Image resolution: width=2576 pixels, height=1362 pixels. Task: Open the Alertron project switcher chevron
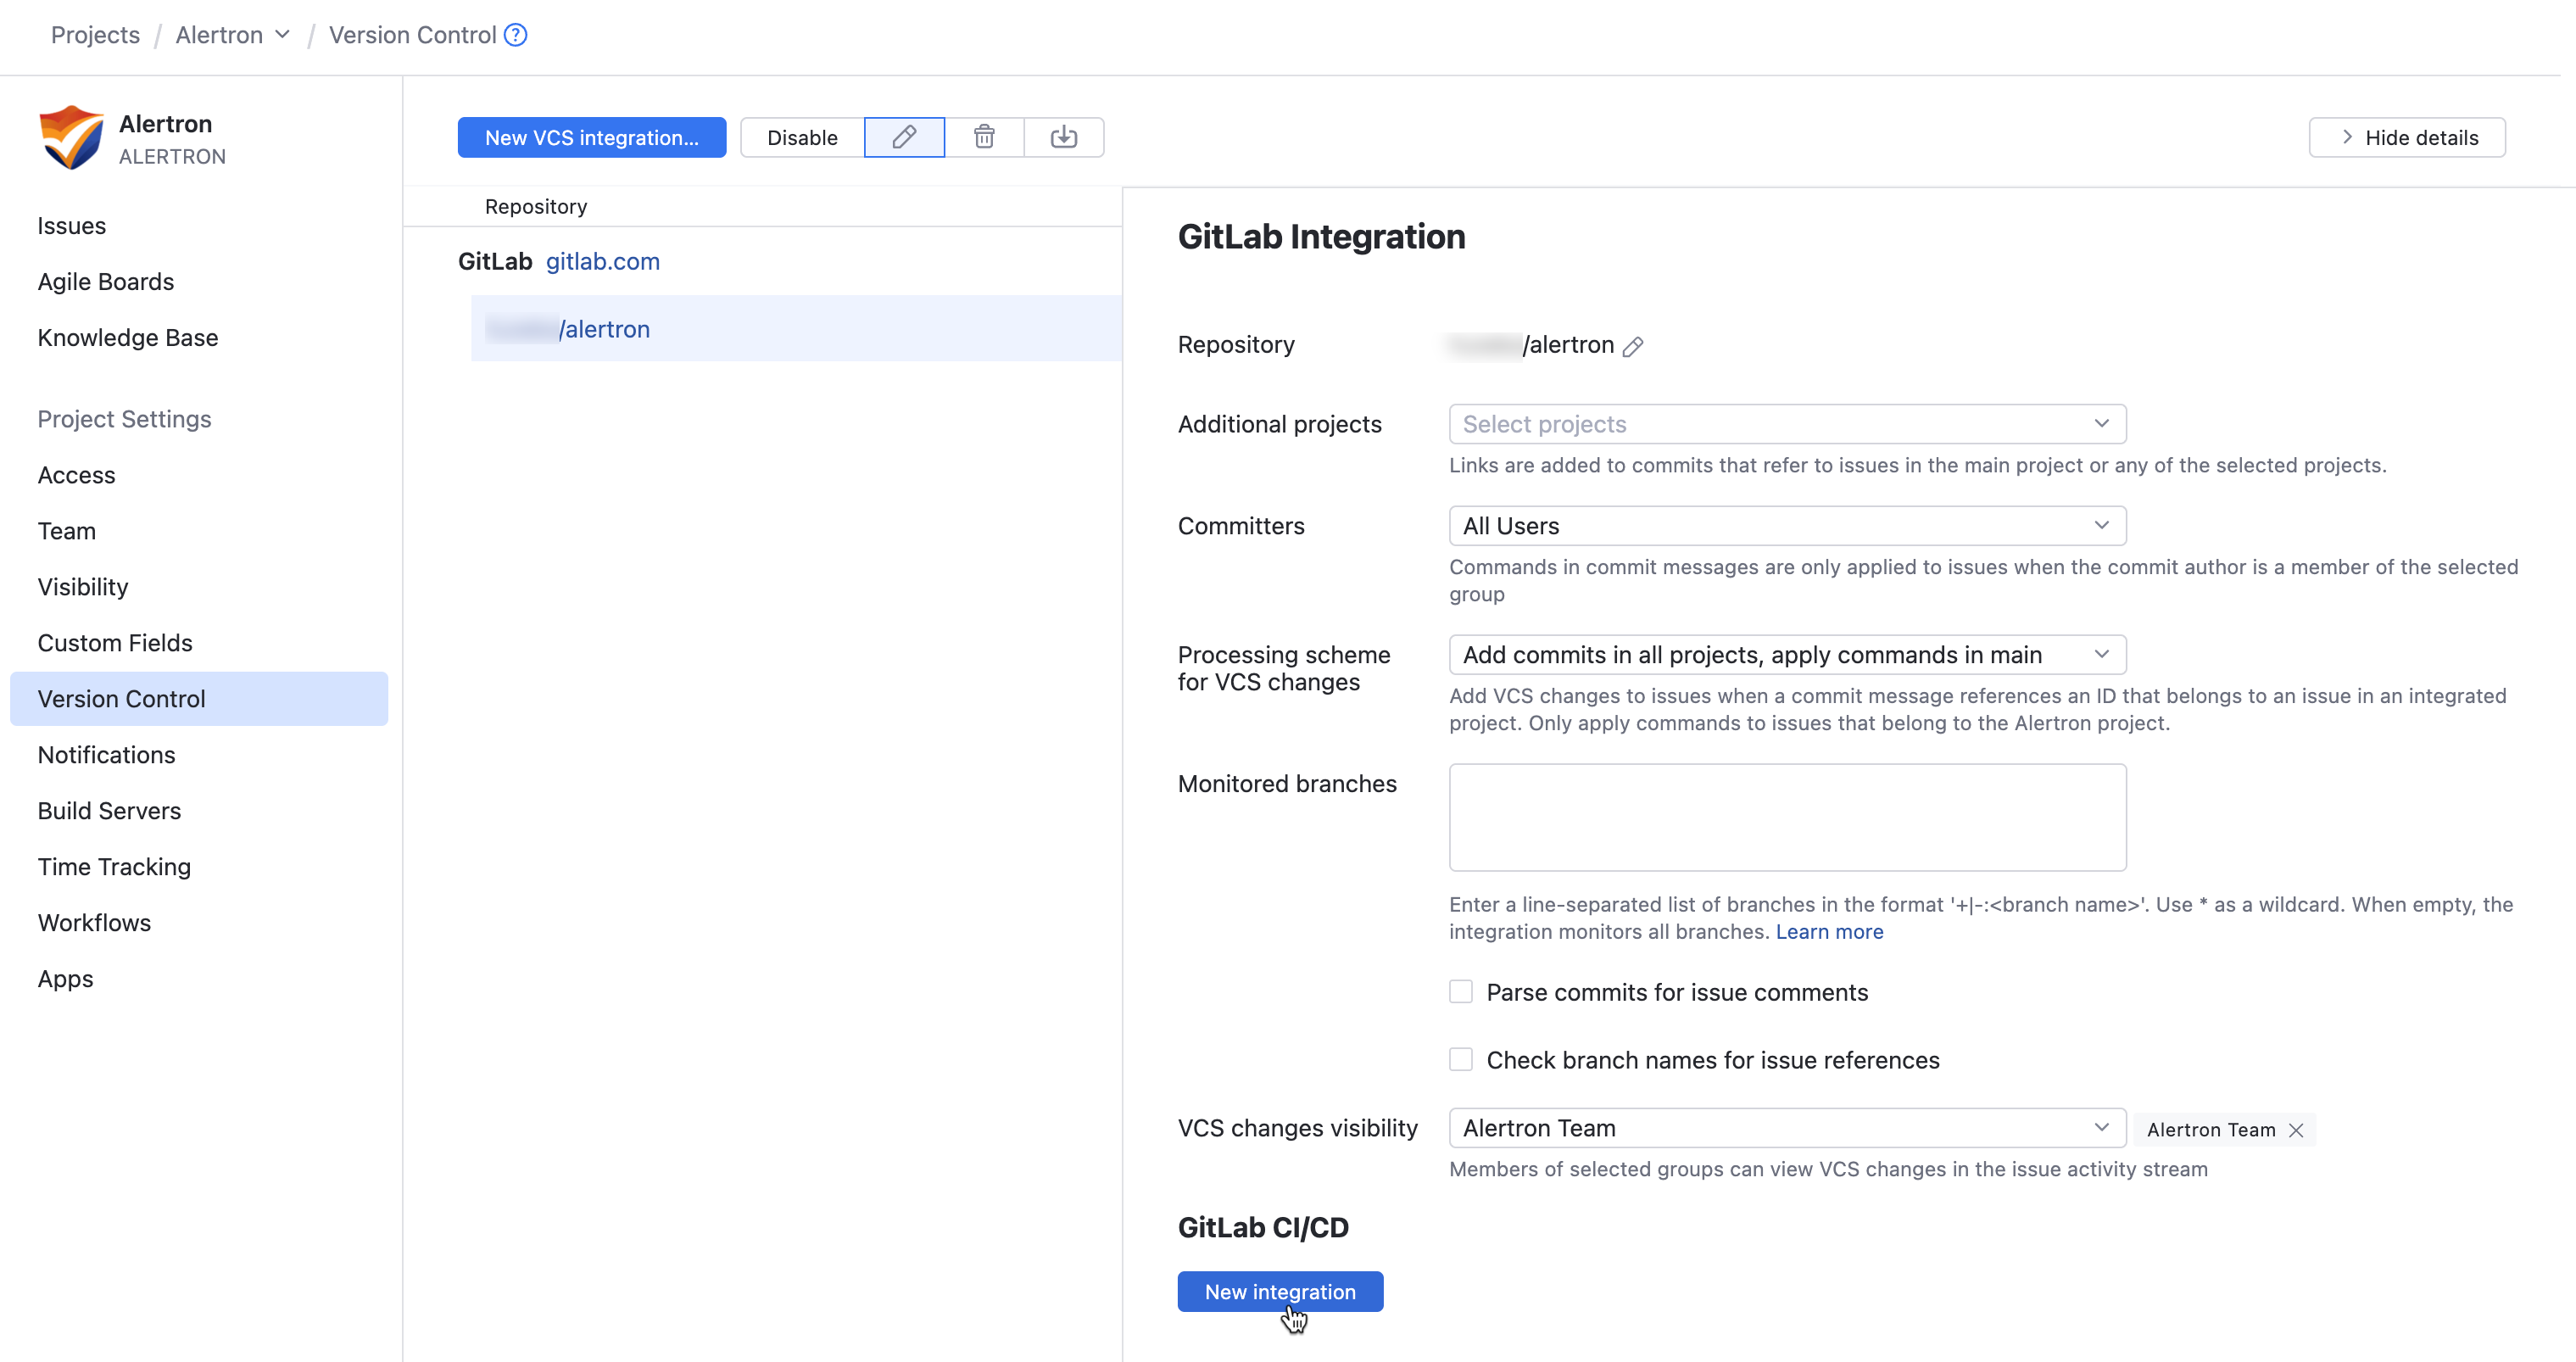click(283, 35)
